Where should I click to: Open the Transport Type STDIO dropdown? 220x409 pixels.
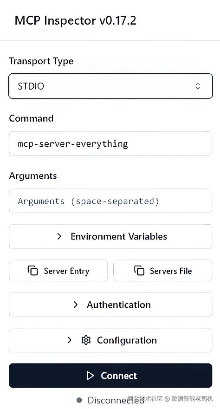(x=110, y=86)
